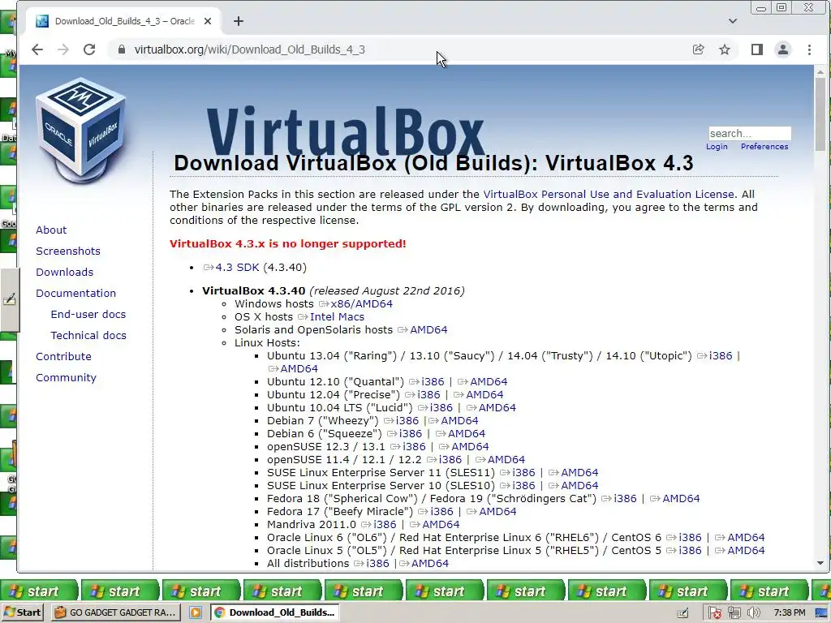Screen dimensions: 831x623
Task: Open Contribute in the sidebar
Action: pos(63,357)
